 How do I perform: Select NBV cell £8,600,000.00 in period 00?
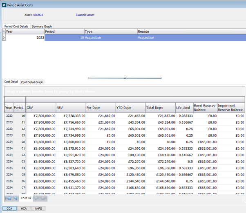[x=71, y=142]
